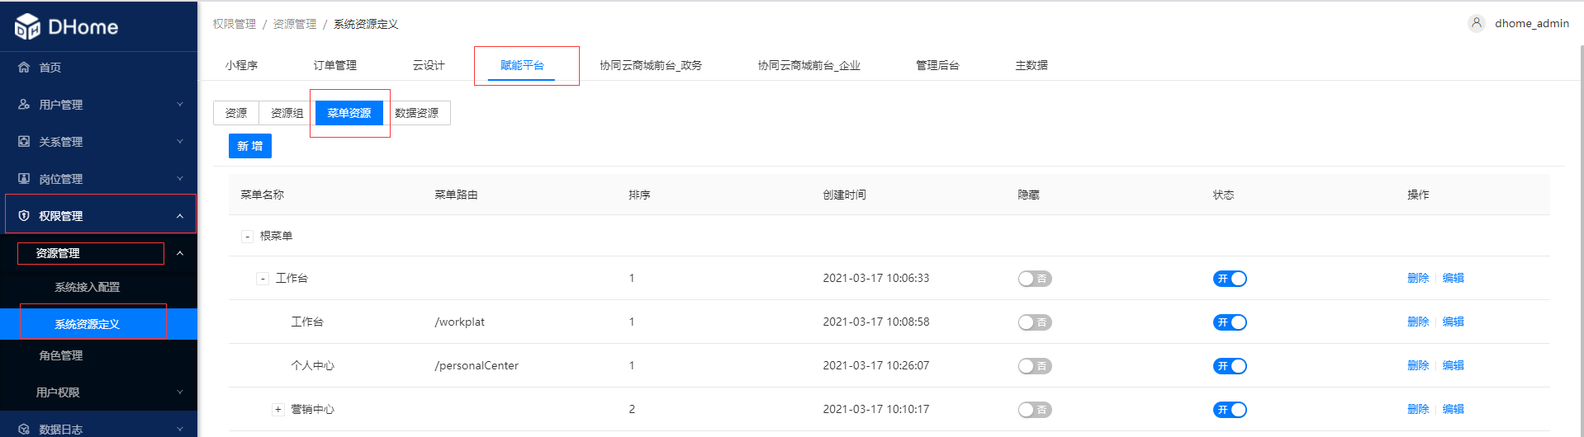The height and width of the screenshot is (437, 1584).
Task: Click the DHome logo icon
Action: pyautogui.click(x=27, y=26)
